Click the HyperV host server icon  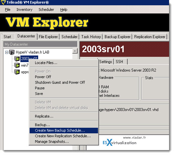pos(12,52)
